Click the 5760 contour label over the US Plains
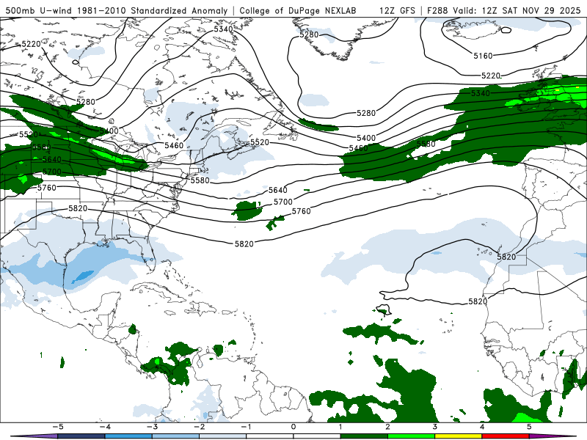 [46, 188]
